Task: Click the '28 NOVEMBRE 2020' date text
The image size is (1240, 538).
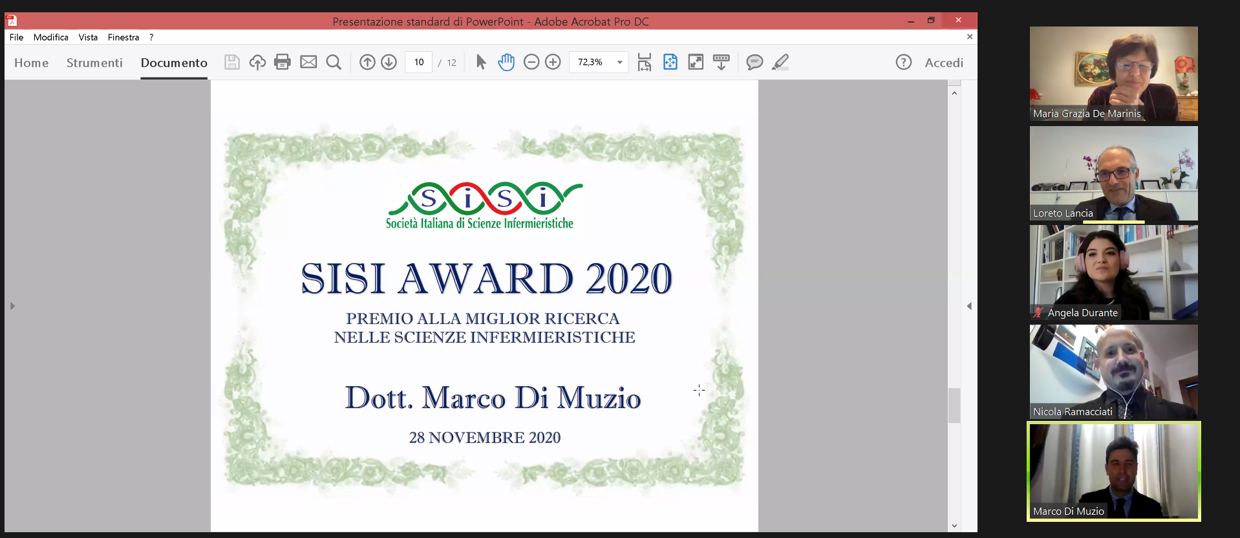Action: [x=485, y=438]
